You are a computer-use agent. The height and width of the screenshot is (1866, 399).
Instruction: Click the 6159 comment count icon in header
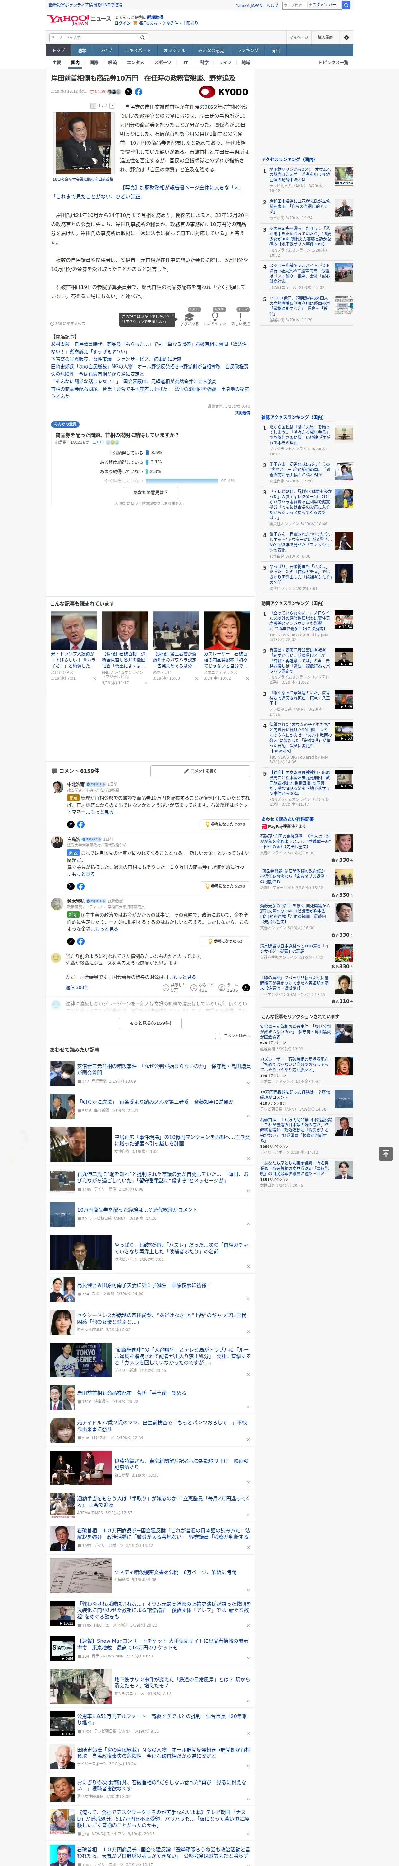click(99, 92)
